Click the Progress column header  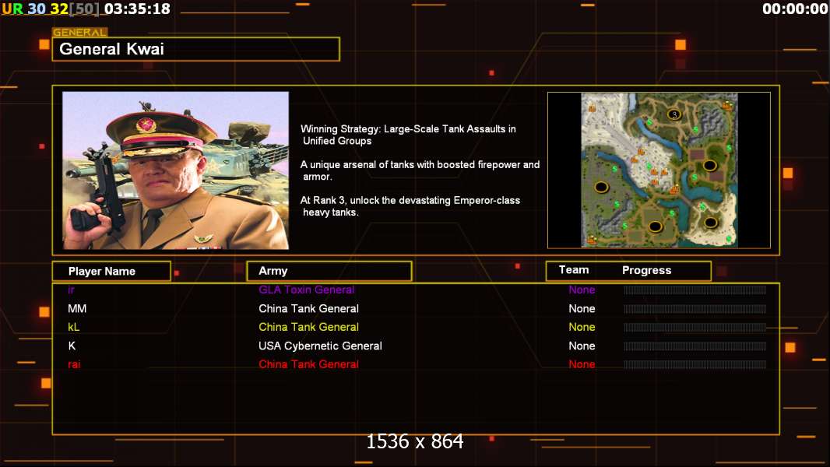pos(646,270)
